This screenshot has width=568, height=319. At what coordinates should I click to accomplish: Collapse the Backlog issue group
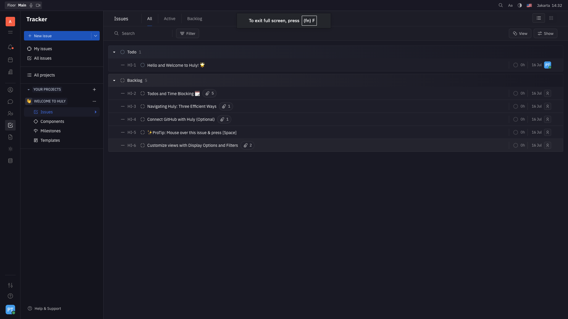click(114, 80)
